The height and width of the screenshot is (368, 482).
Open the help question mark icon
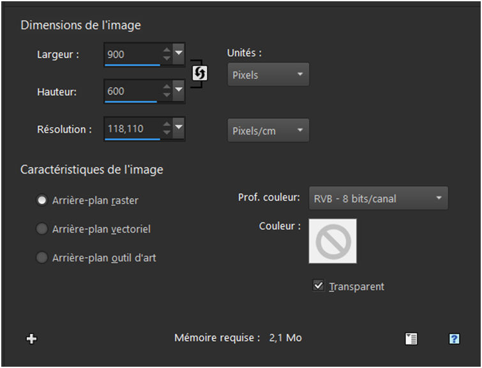[x=454, y=339]
